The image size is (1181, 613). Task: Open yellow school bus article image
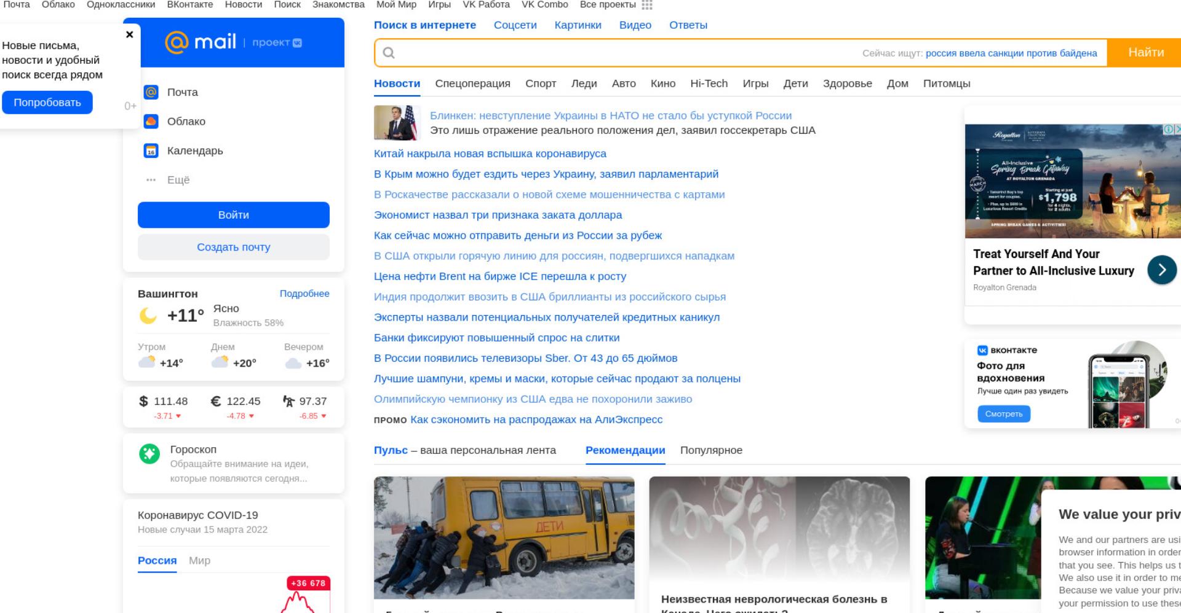tap(504, 537)
